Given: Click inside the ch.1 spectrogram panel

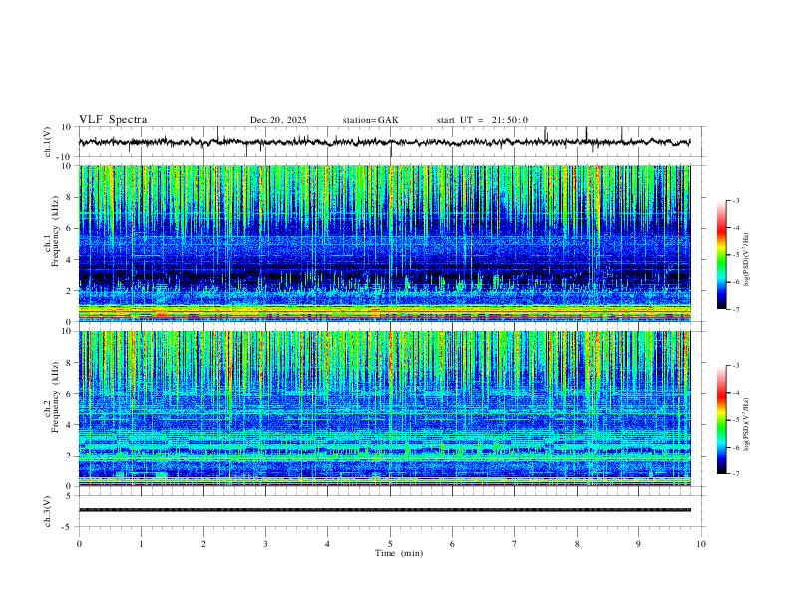Looking at the screenshot, I should (x=384, y=243).
